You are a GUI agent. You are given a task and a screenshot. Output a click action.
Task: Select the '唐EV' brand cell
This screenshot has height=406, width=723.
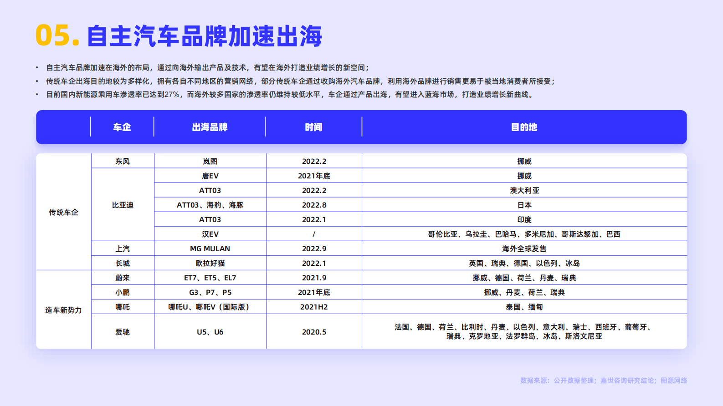coord(210,176)
